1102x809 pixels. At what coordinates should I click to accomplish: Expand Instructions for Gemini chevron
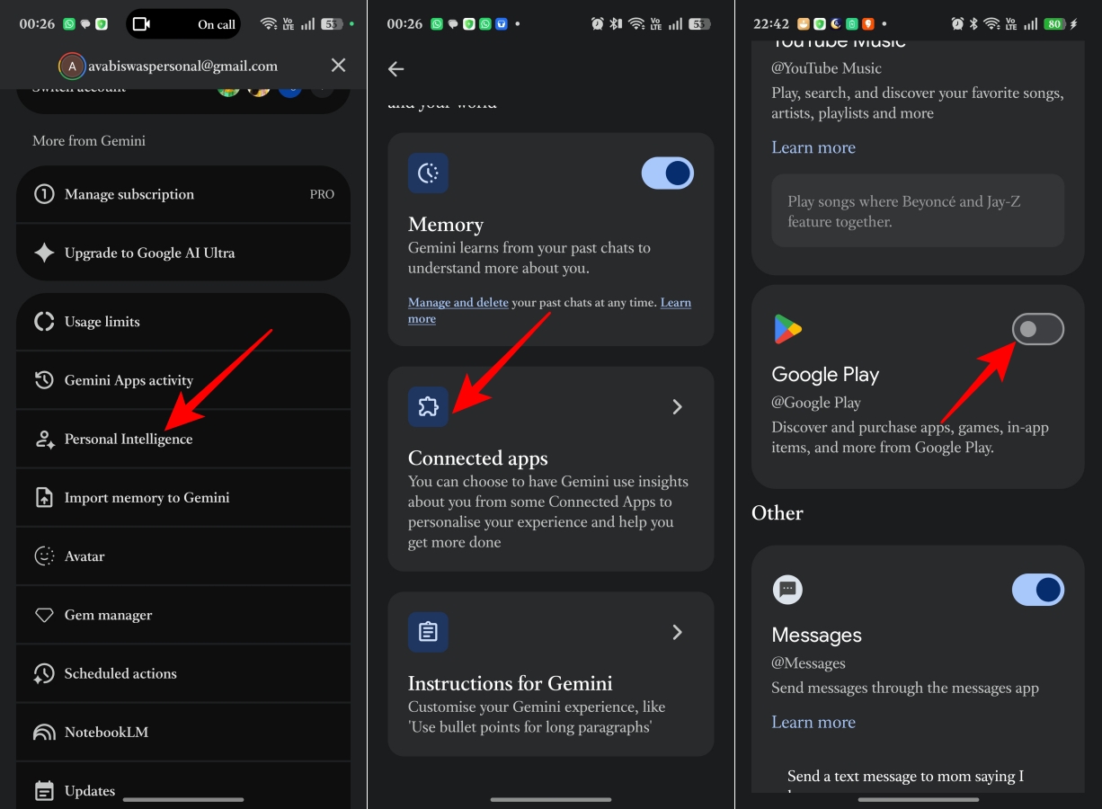click(678, 632)
